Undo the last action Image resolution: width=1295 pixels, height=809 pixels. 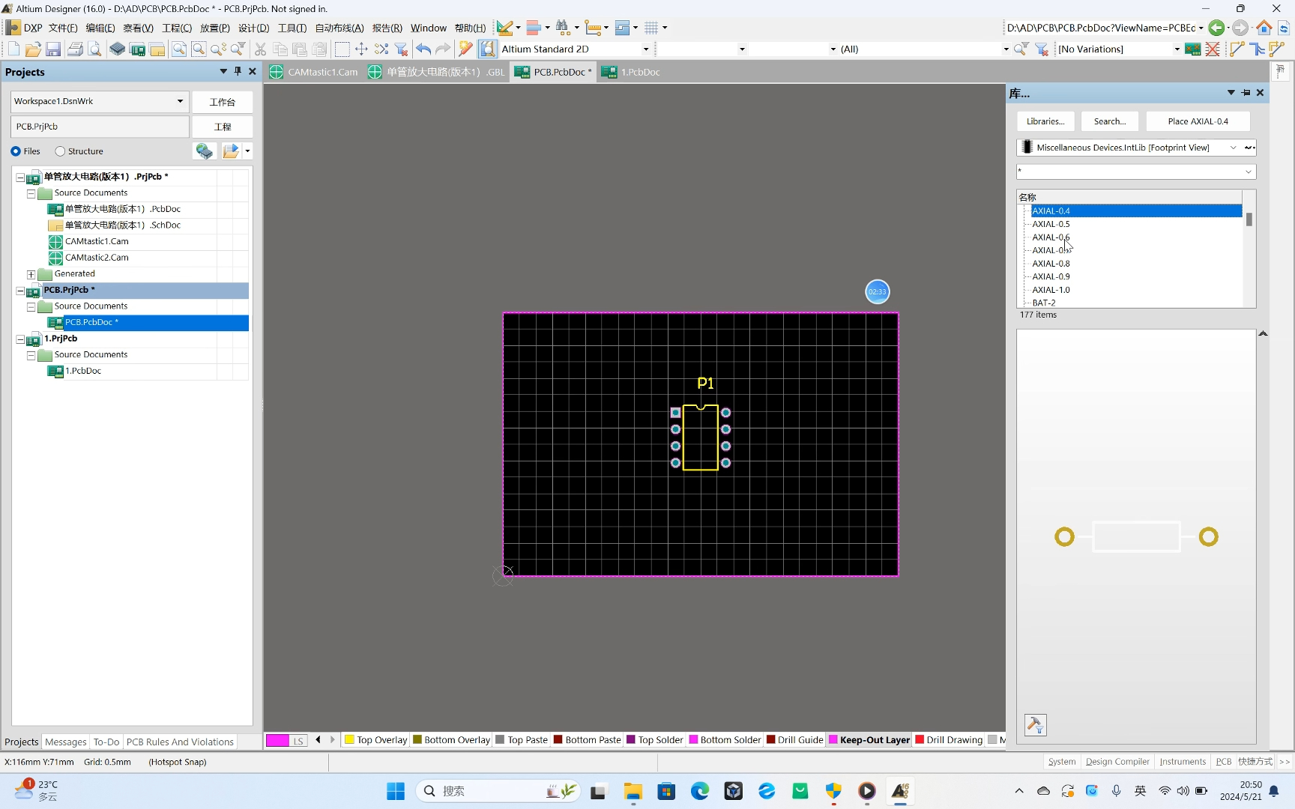[423, 49]
